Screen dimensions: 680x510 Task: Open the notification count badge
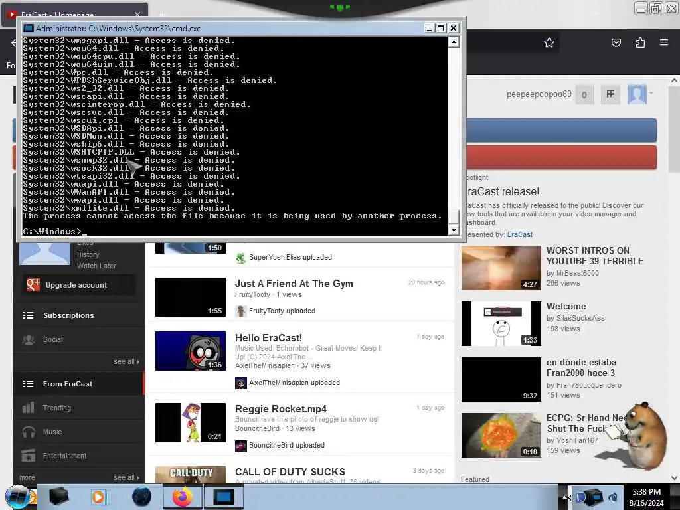point(584,94)
